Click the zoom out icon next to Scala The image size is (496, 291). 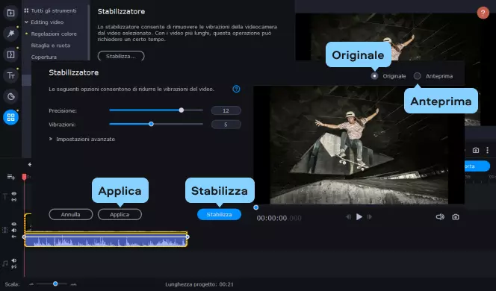[x=31, y=284]
